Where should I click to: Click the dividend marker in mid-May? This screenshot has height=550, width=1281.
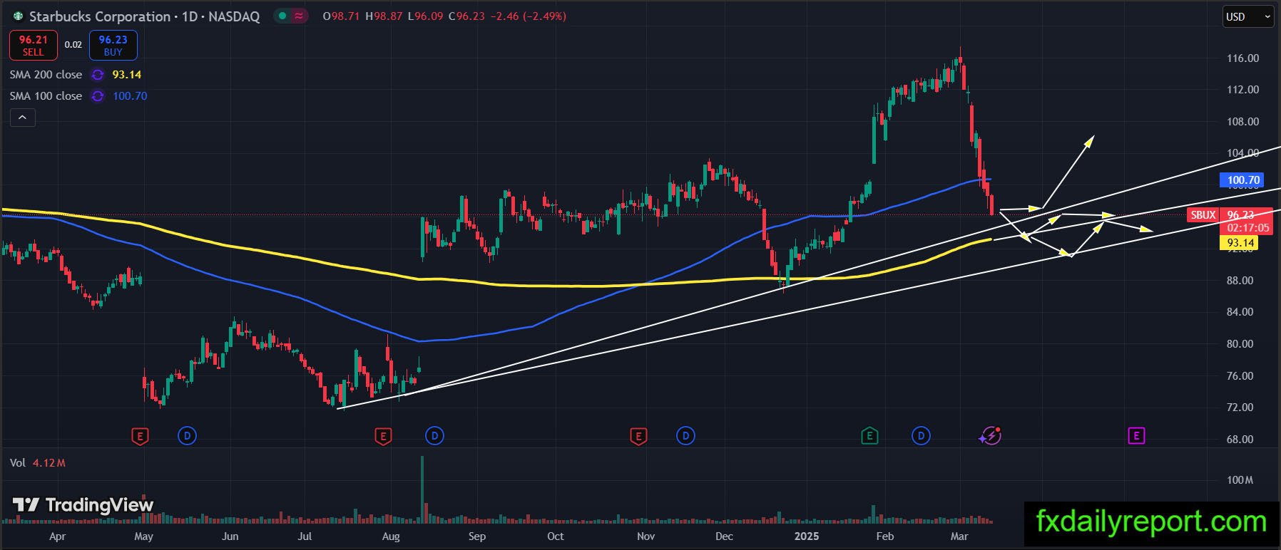(x=187, y=435)
